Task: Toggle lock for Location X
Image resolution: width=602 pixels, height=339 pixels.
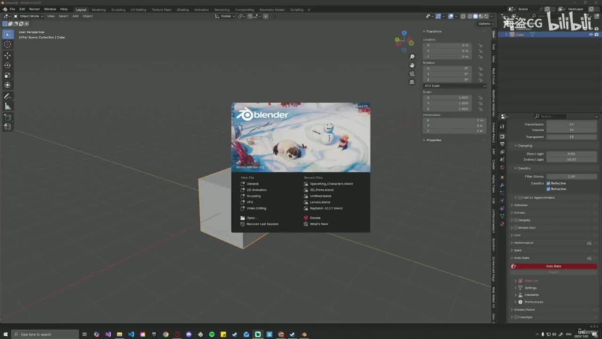Action: 480,45
